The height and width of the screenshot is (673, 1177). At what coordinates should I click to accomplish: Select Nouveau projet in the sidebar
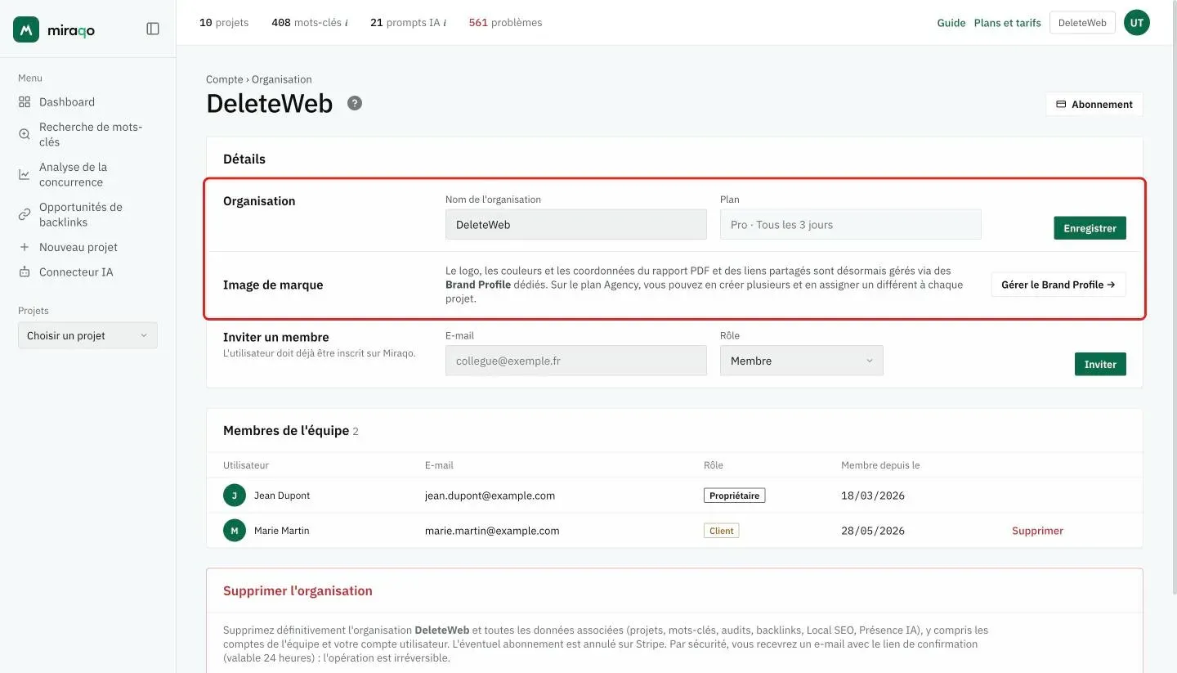78,247
